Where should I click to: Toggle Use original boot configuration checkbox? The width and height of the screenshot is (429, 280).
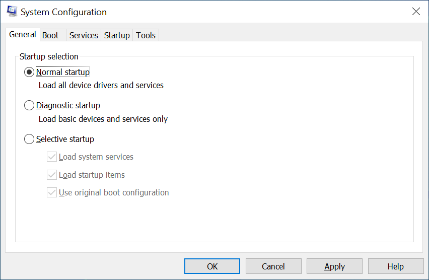point(51,192)
